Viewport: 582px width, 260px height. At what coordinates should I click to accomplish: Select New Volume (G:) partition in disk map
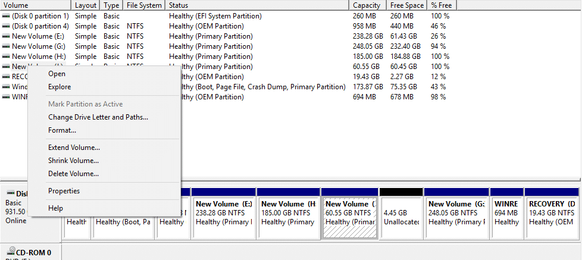pos(456,217)
